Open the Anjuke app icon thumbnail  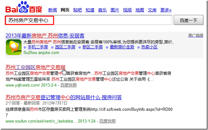point(14,47)
